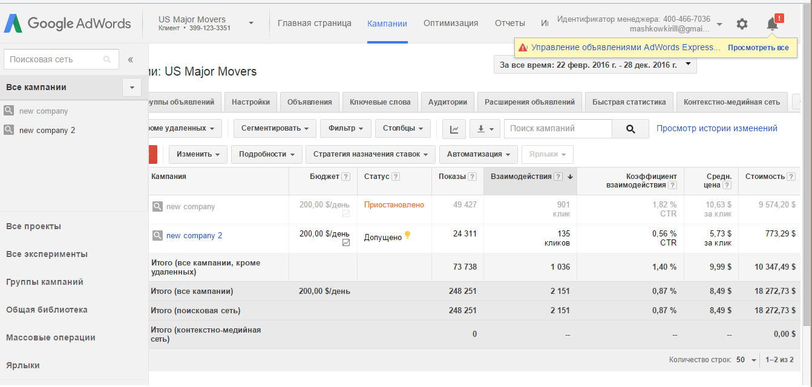Click the Просмотреть все link

pyautogui.click(x=758, y=47)
